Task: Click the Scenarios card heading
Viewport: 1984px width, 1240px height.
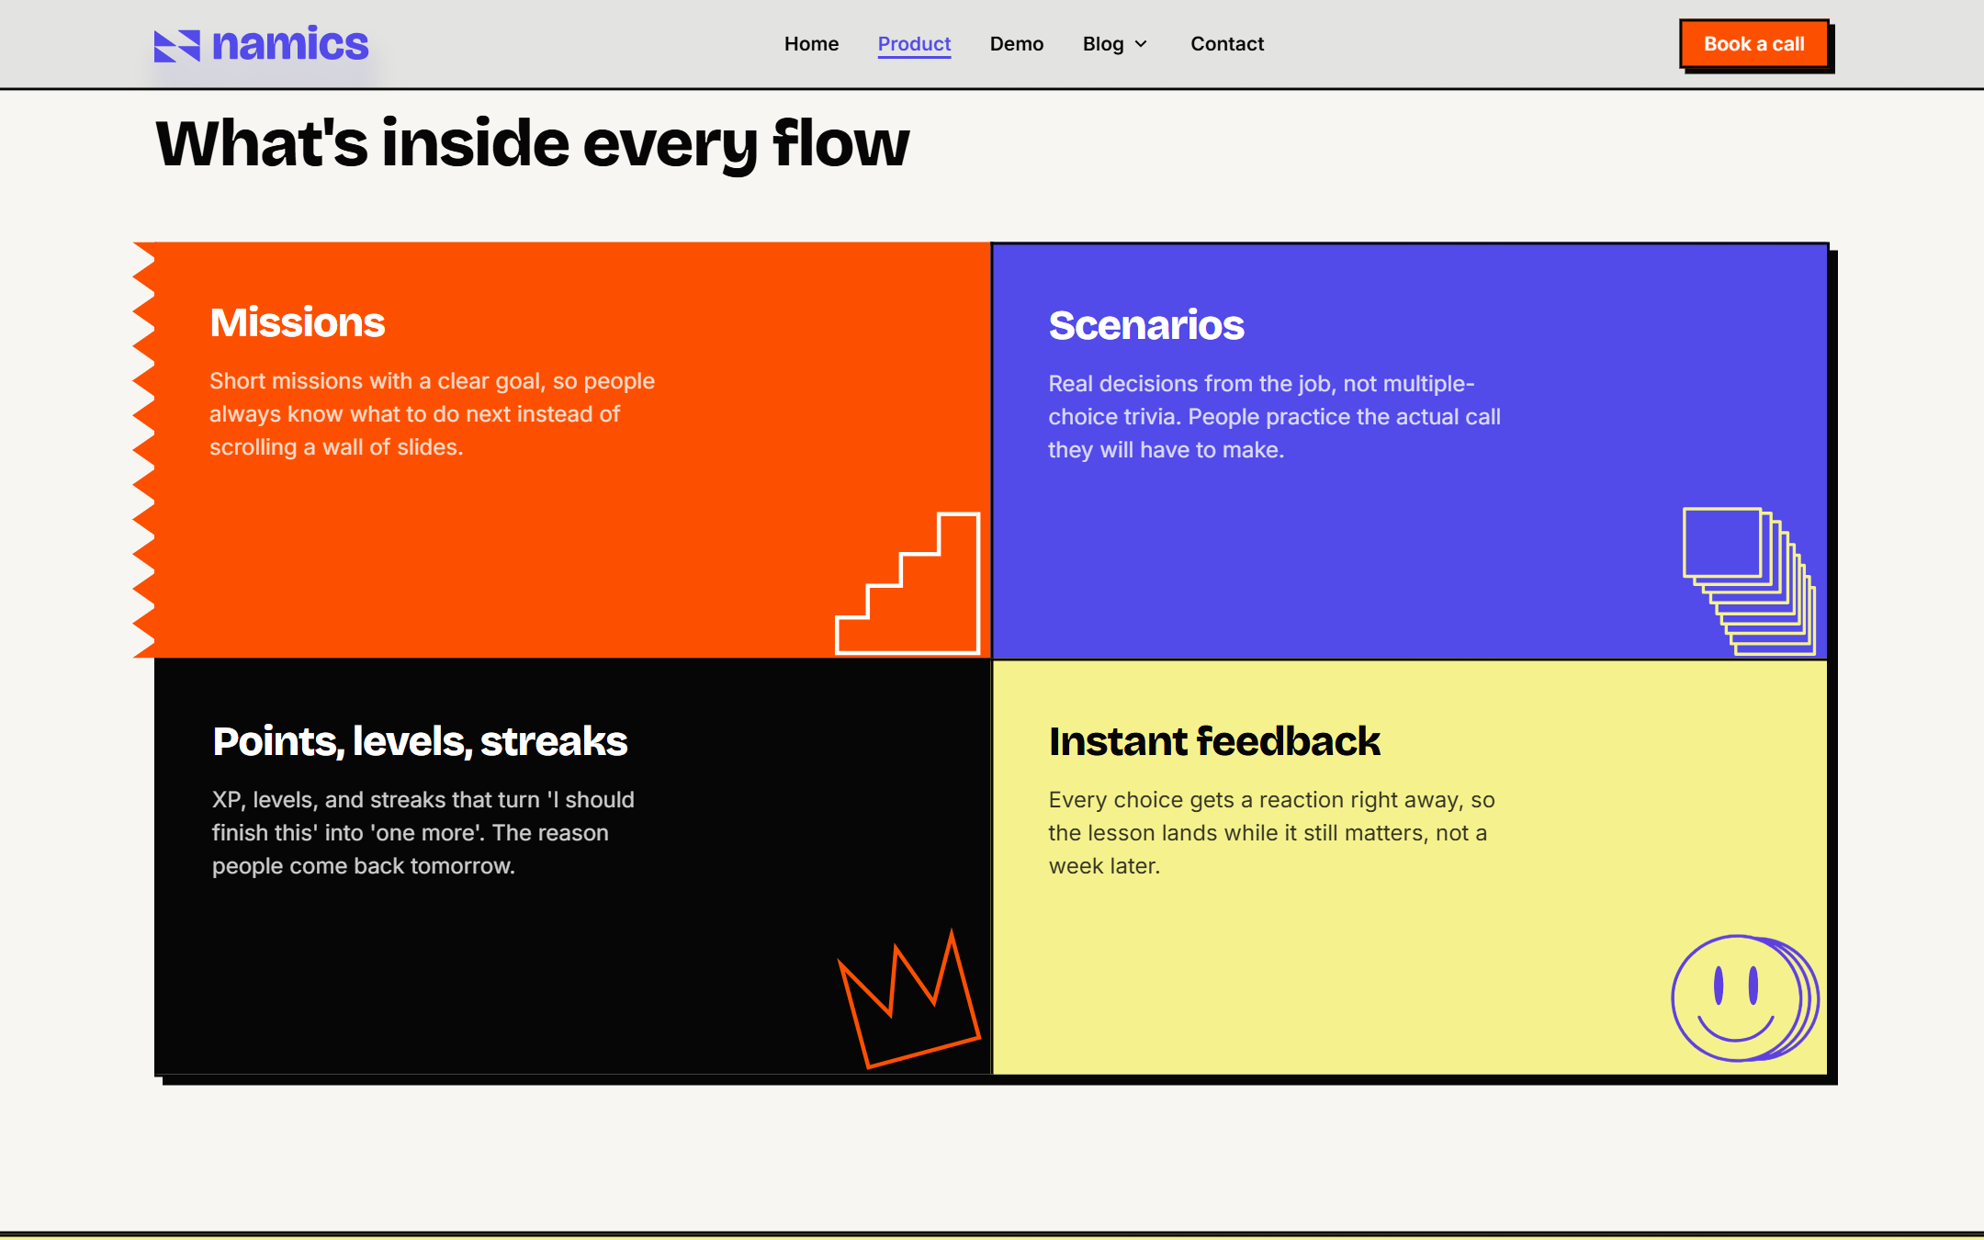Action: coord(1146,325)
